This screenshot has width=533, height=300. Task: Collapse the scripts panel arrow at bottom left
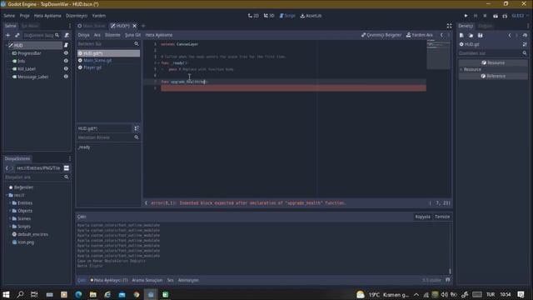click(147, 202)
